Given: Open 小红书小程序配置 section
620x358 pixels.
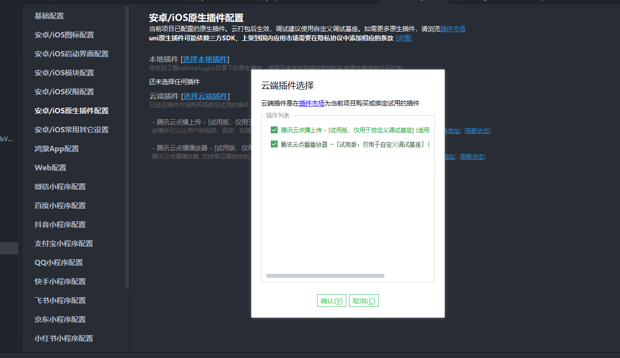Looking at the screenshot, I should 64,339.
